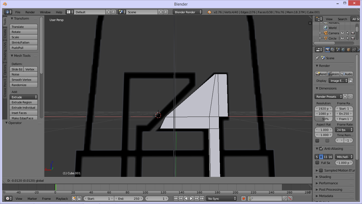Click the Blender logo in info header
Image resolution: width=362 pixels, height=204 pixels.
[209, 12]
